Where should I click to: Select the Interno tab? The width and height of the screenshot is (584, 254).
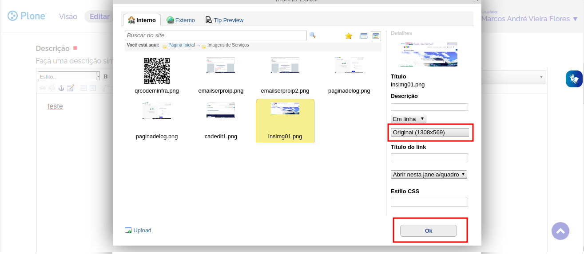(142, 20)
